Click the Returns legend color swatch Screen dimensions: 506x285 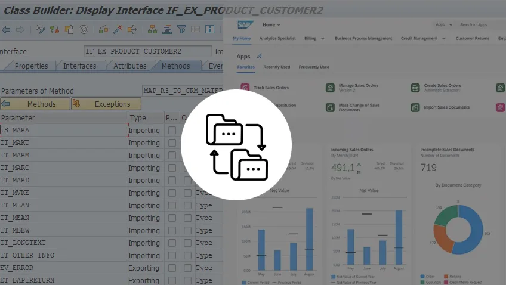446,277
